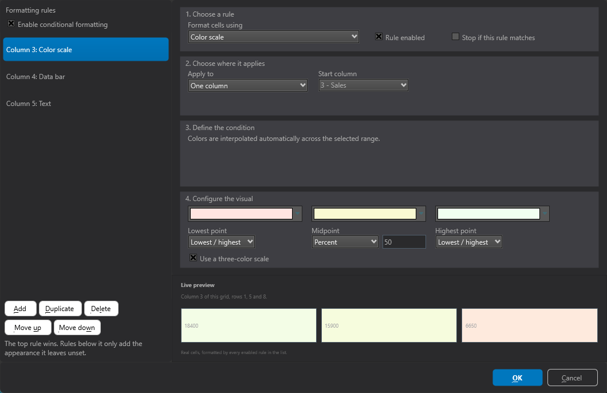Screen dimensions: 607x393
Task: Click 'Column 3 of this grid' caption
Action: coord(224,297)
